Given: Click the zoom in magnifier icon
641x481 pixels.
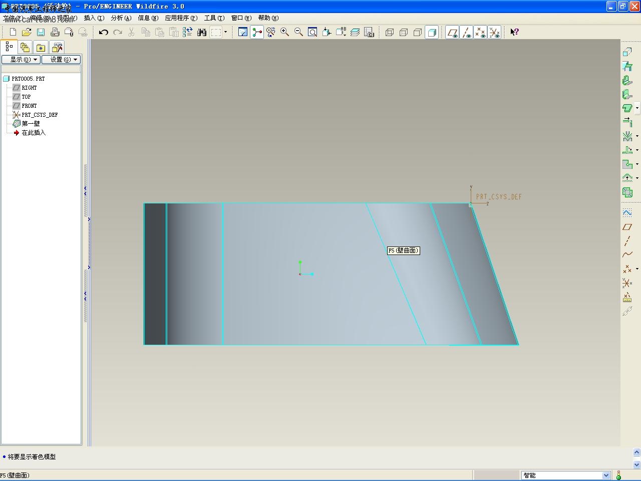Looking at the screenshot, I should 285,32.
